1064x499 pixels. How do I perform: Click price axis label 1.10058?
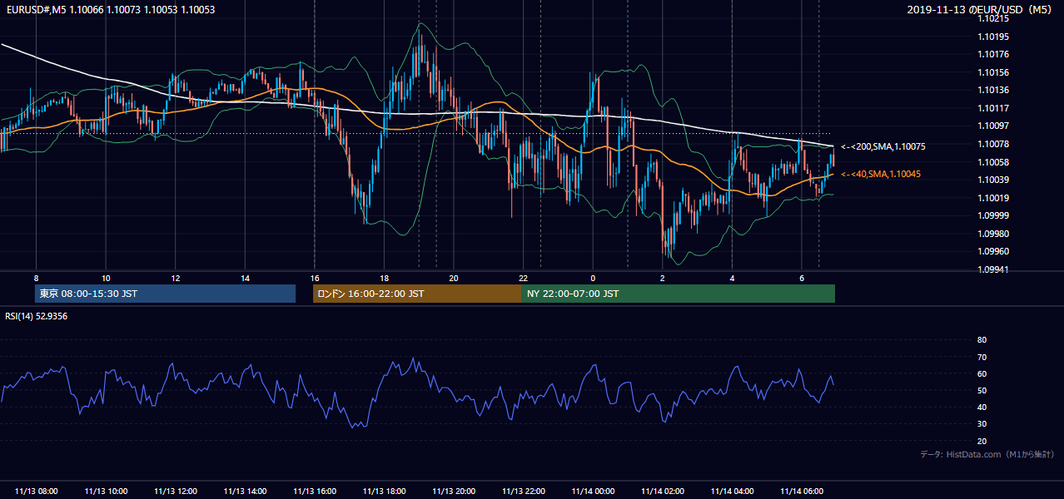(x=994, y=162)
